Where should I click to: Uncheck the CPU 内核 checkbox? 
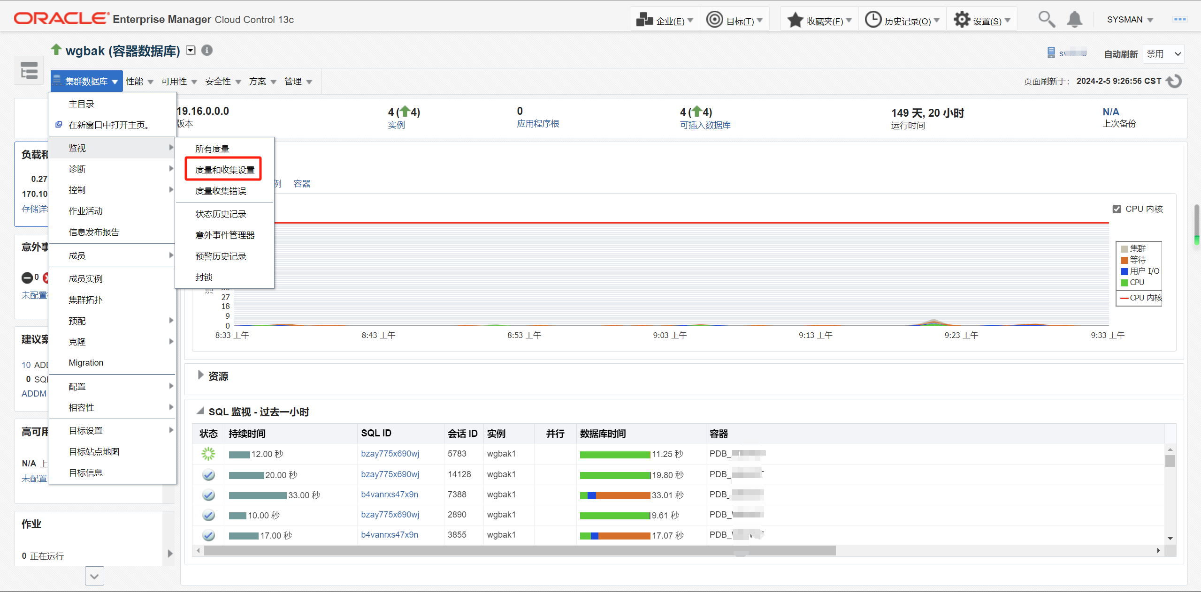point(1117,209)
